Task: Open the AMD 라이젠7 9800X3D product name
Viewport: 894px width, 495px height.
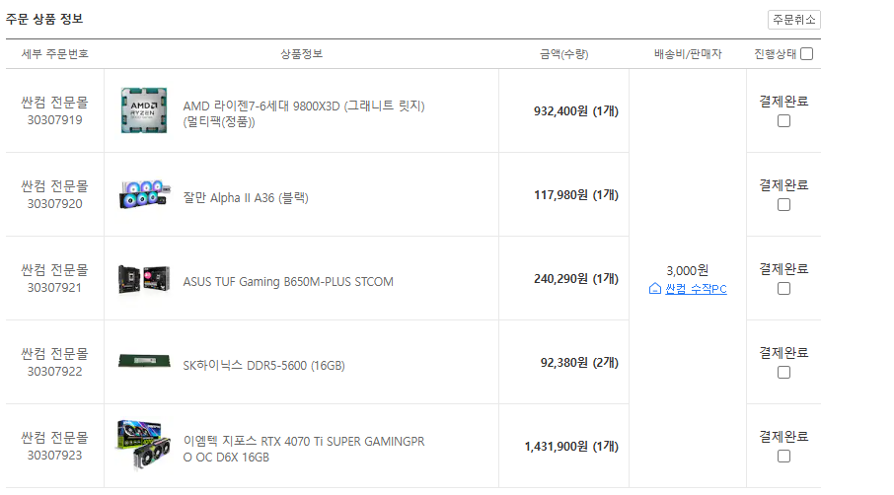Action: pos(304,113)
